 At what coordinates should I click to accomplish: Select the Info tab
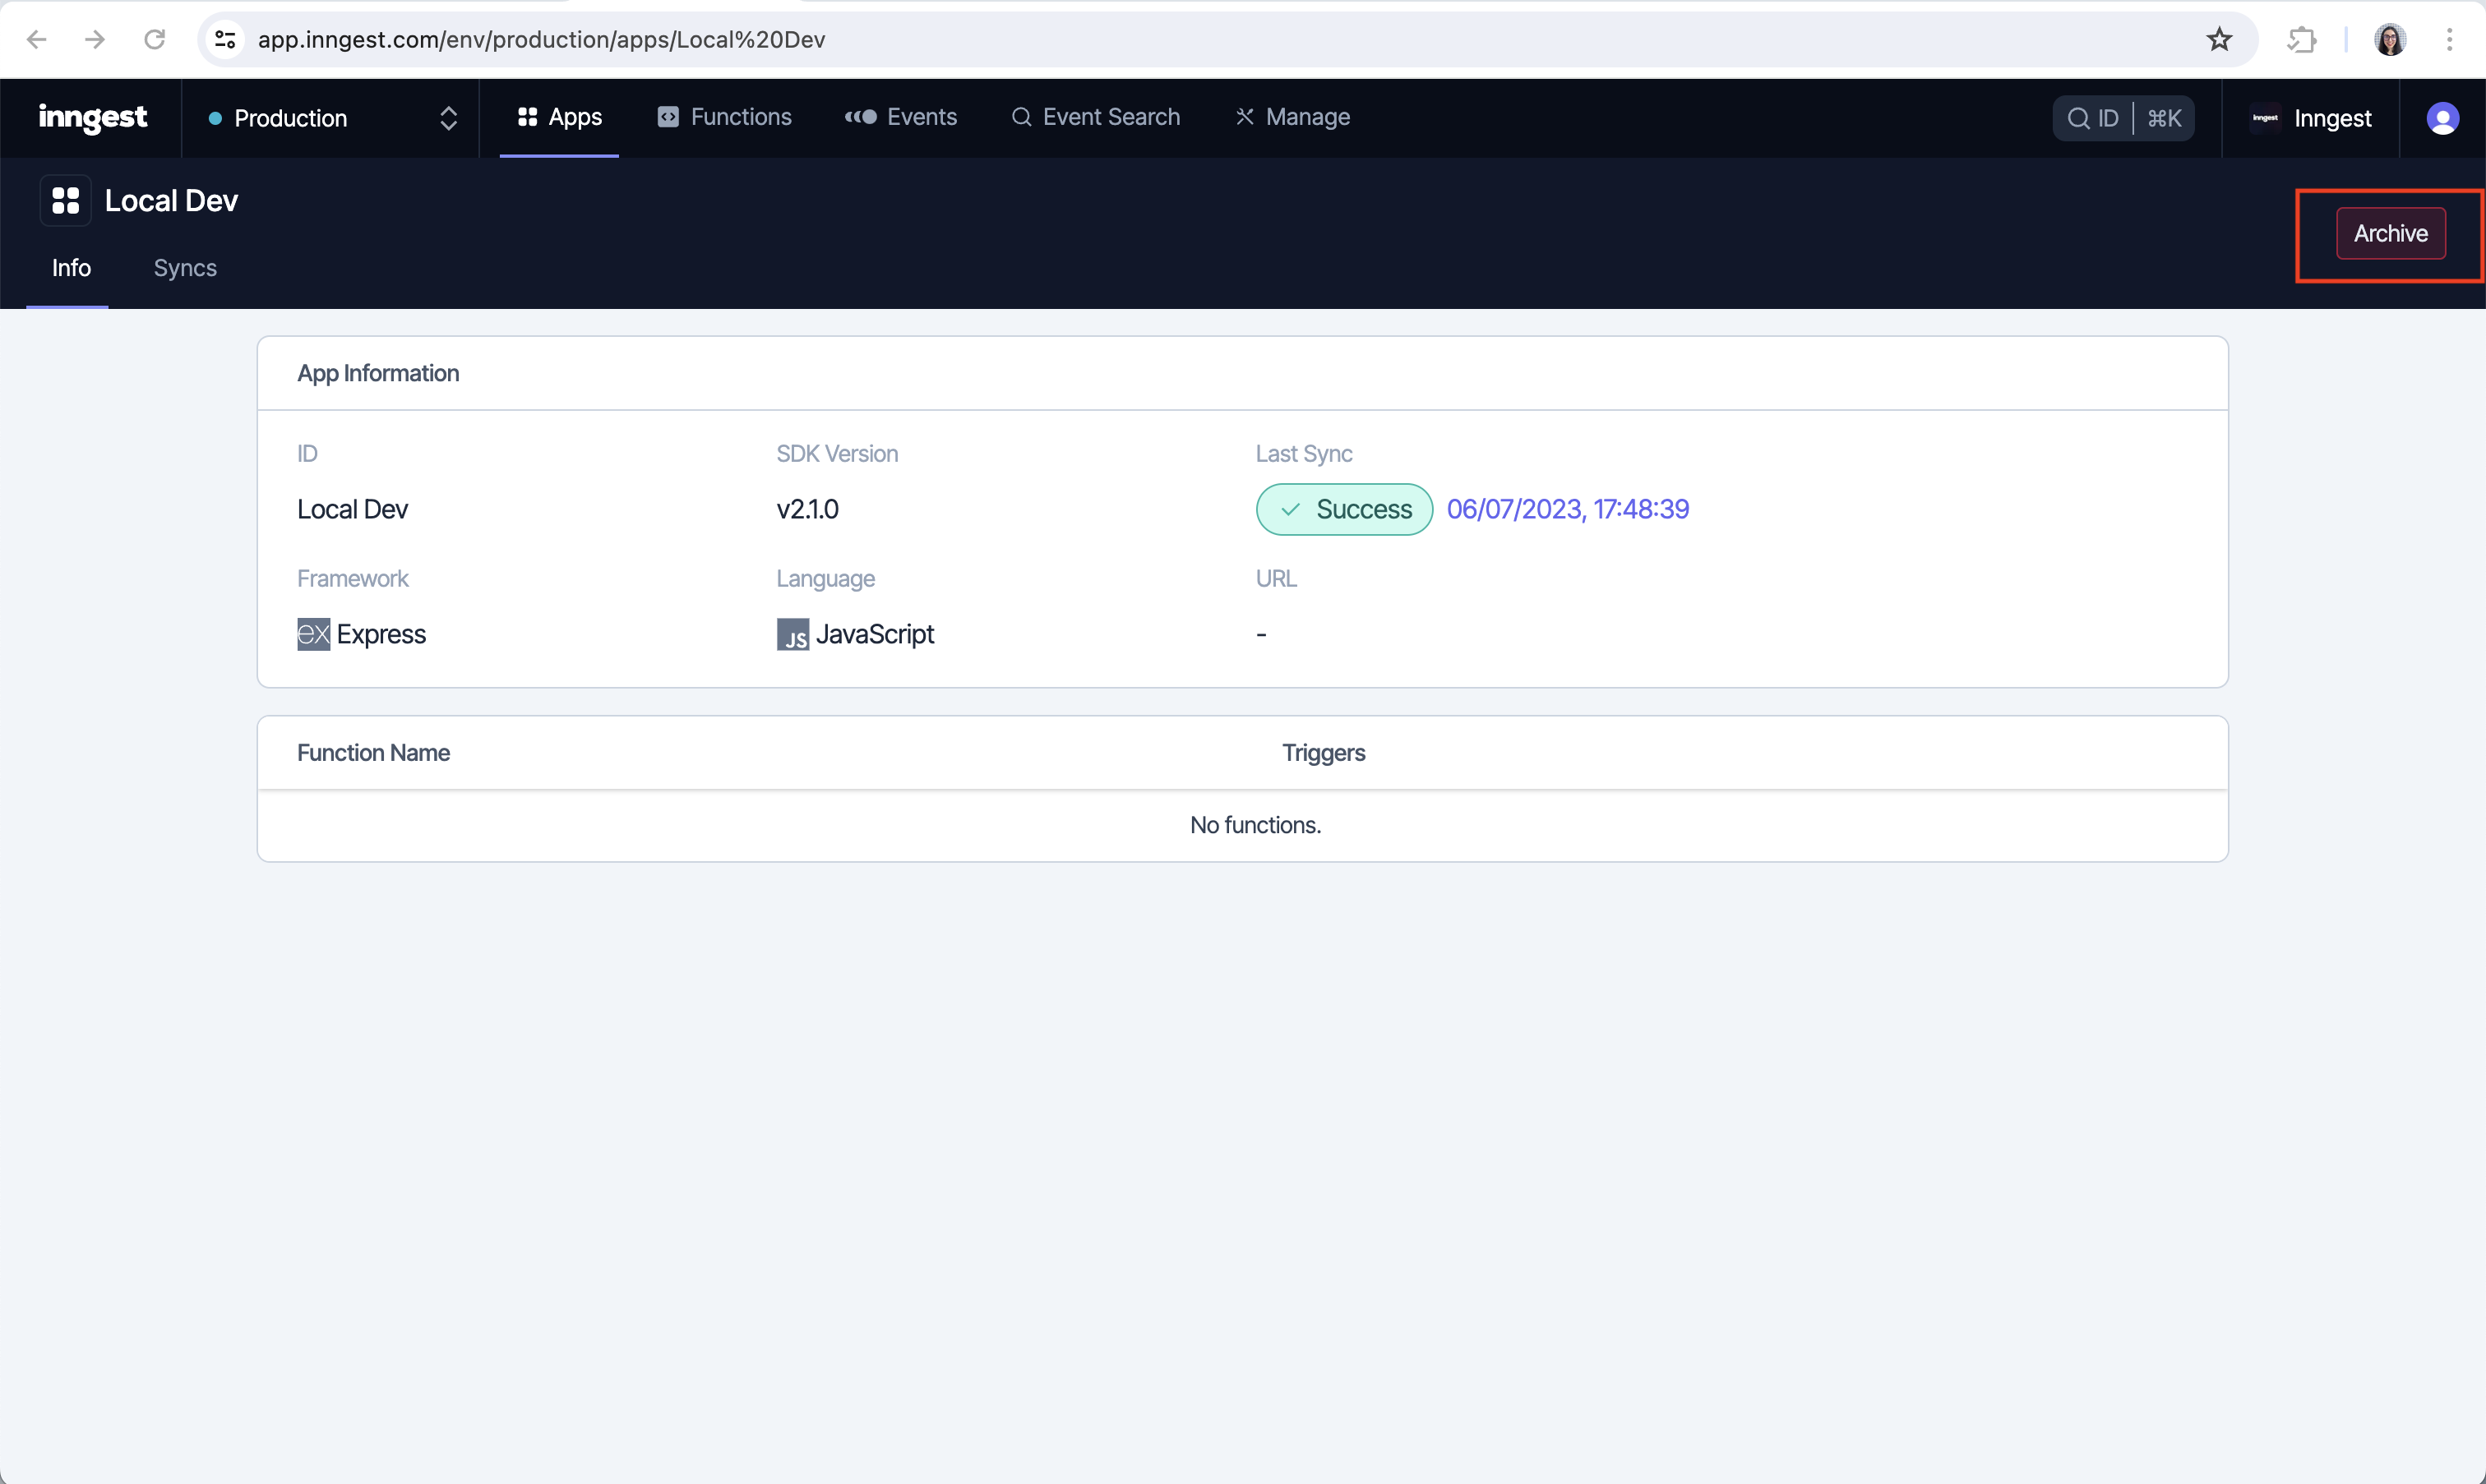click(x=70, y=268)
